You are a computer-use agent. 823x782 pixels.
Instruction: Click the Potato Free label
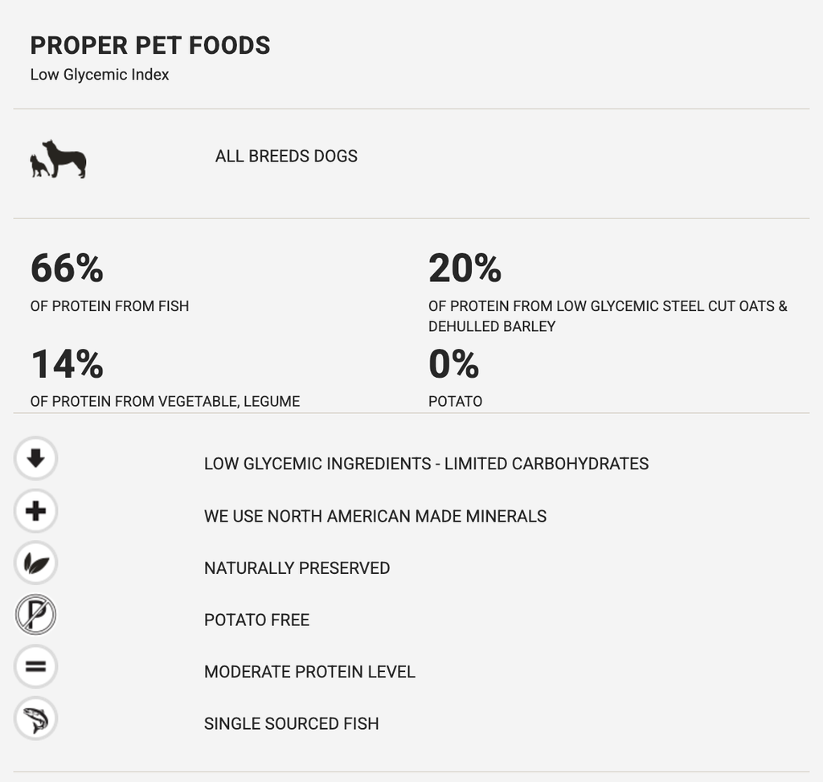(256, 620)
